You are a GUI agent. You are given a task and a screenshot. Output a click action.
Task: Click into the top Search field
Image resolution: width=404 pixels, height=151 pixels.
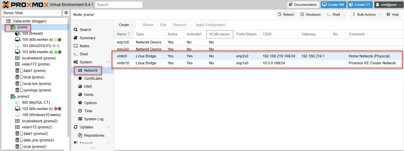pyautogui.click(x=119, y=5)
